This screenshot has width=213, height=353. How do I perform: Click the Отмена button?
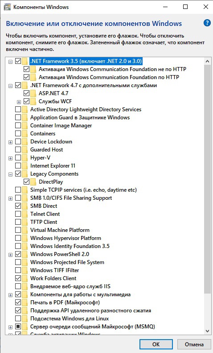pyautogui.click(x=194, y=344)
